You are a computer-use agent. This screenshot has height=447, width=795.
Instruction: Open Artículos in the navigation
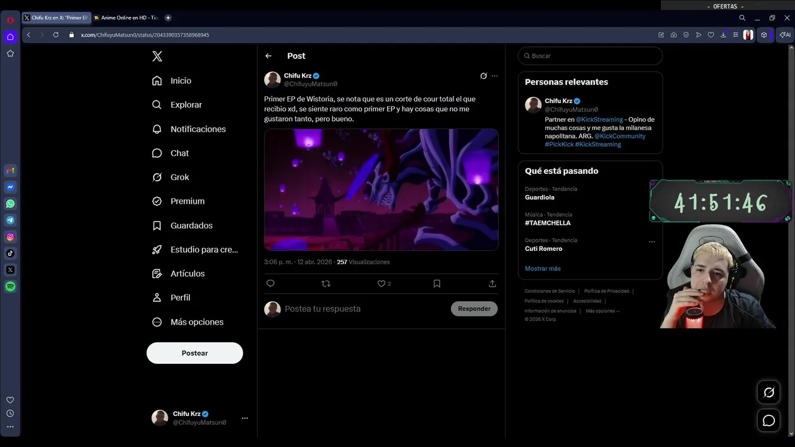[179, 273]
